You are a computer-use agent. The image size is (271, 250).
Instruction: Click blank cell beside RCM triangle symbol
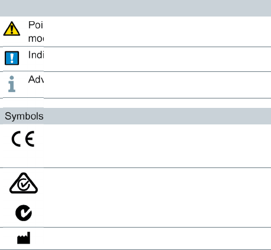coord(157,183)
